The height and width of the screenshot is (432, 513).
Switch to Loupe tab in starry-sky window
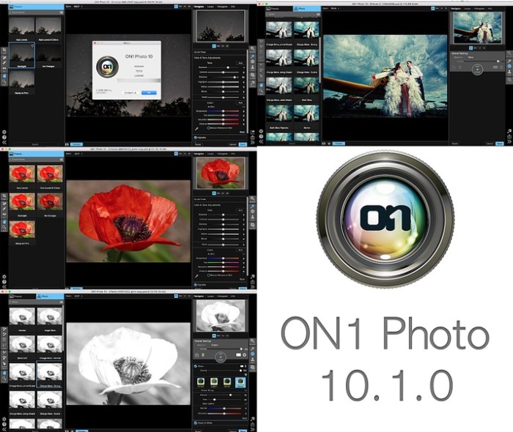click(211, 7)
